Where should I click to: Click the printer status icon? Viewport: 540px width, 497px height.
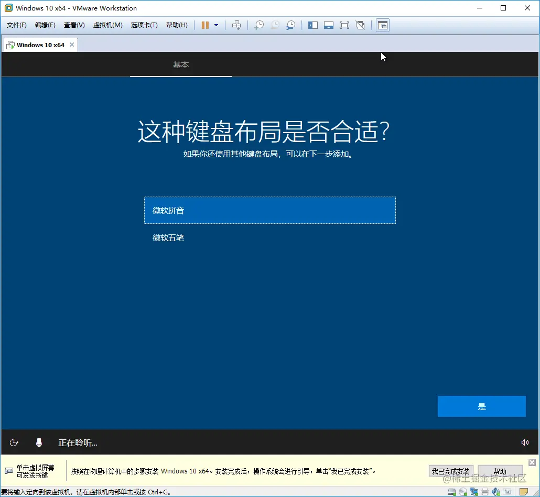tap(485, 492)
